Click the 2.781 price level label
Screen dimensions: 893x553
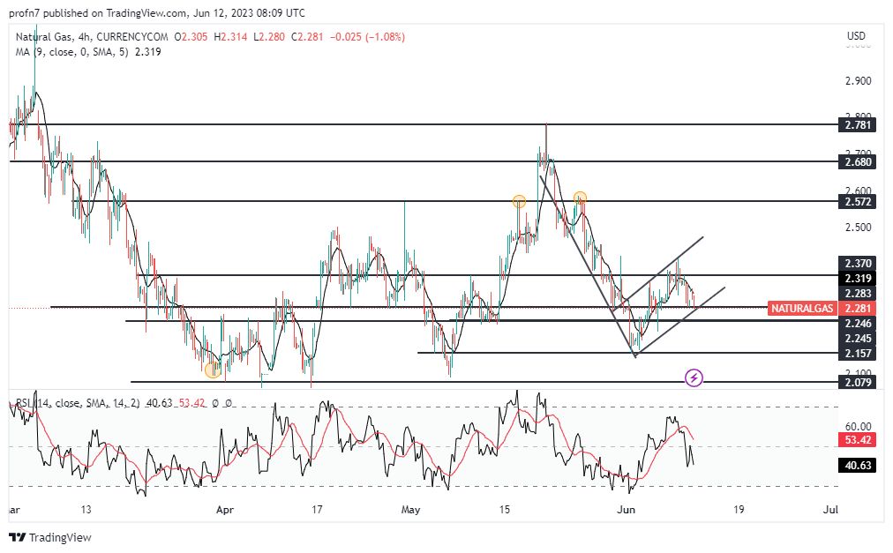coord(857,124)
